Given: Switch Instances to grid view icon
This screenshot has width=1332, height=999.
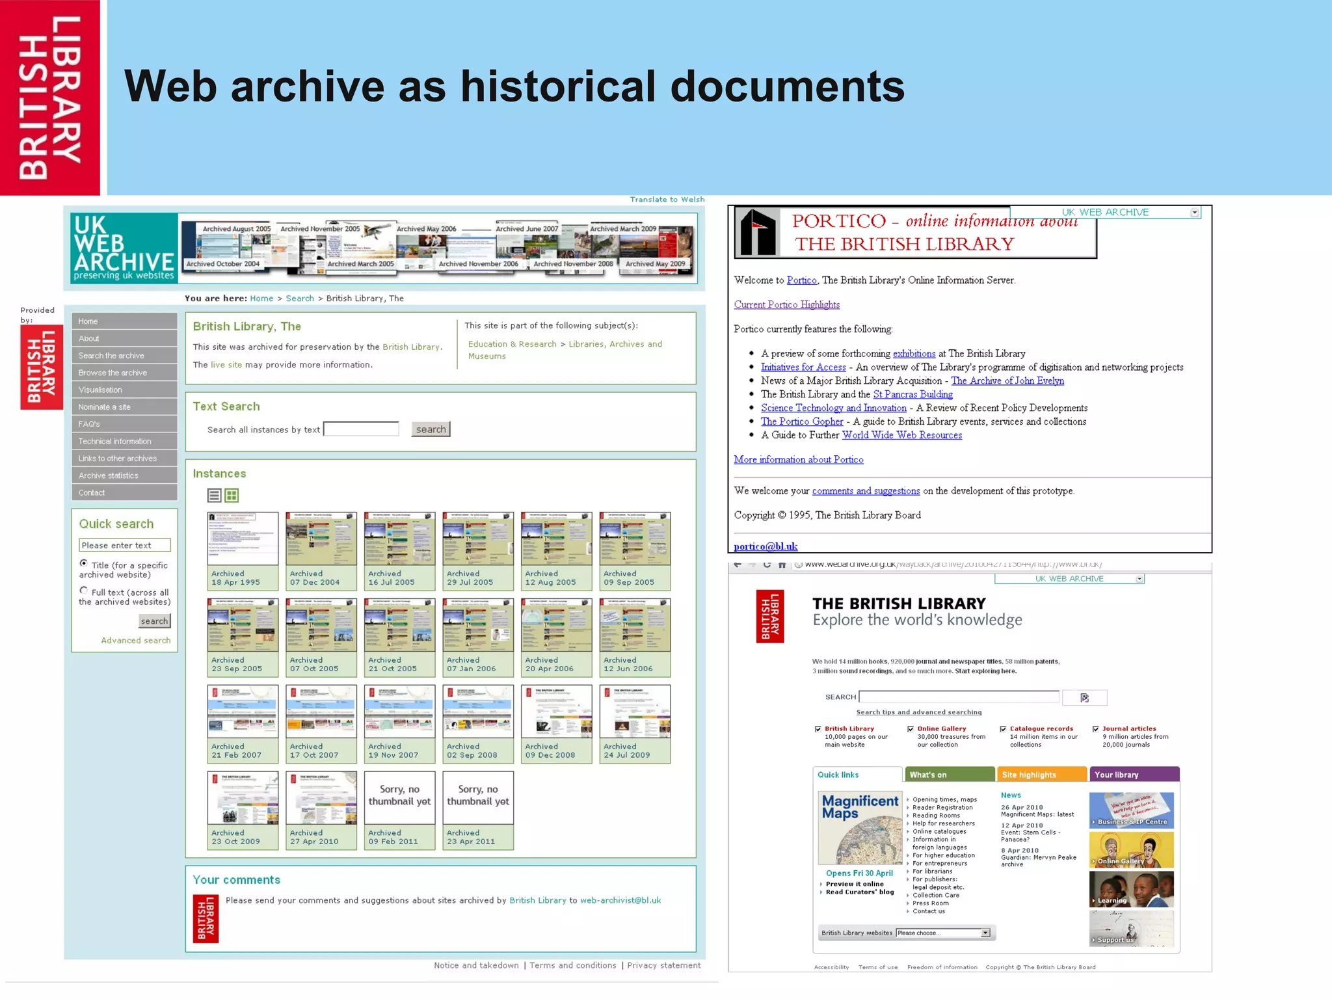Looking at the screenshot, I should pyautogui.click(x=232, y=496).
